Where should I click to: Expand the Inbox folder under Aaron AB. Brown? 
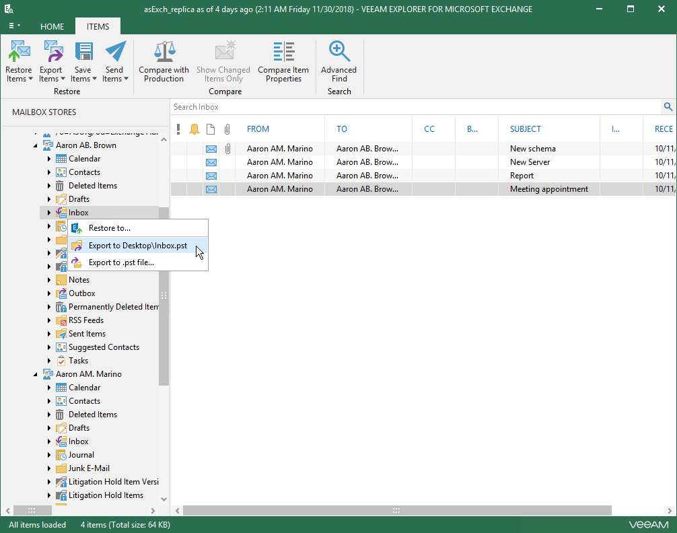pos(48,213)
